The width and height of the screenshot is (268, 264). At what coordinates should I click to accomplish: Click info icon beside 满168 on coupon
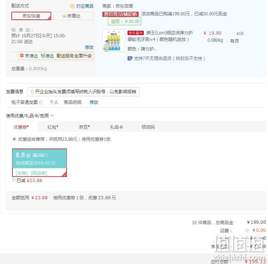pos(46,155)
